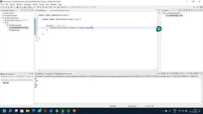This screenshot has height=114, width=203.
Task: Expand the Employee project tree node
Action: click(1, 16)
